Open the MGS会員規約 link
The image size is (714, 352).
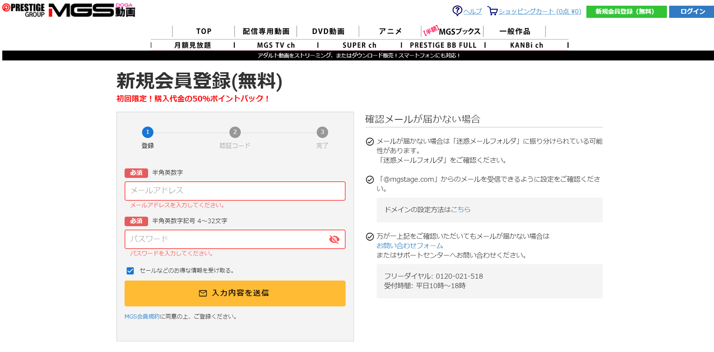(x=142, y=316)
